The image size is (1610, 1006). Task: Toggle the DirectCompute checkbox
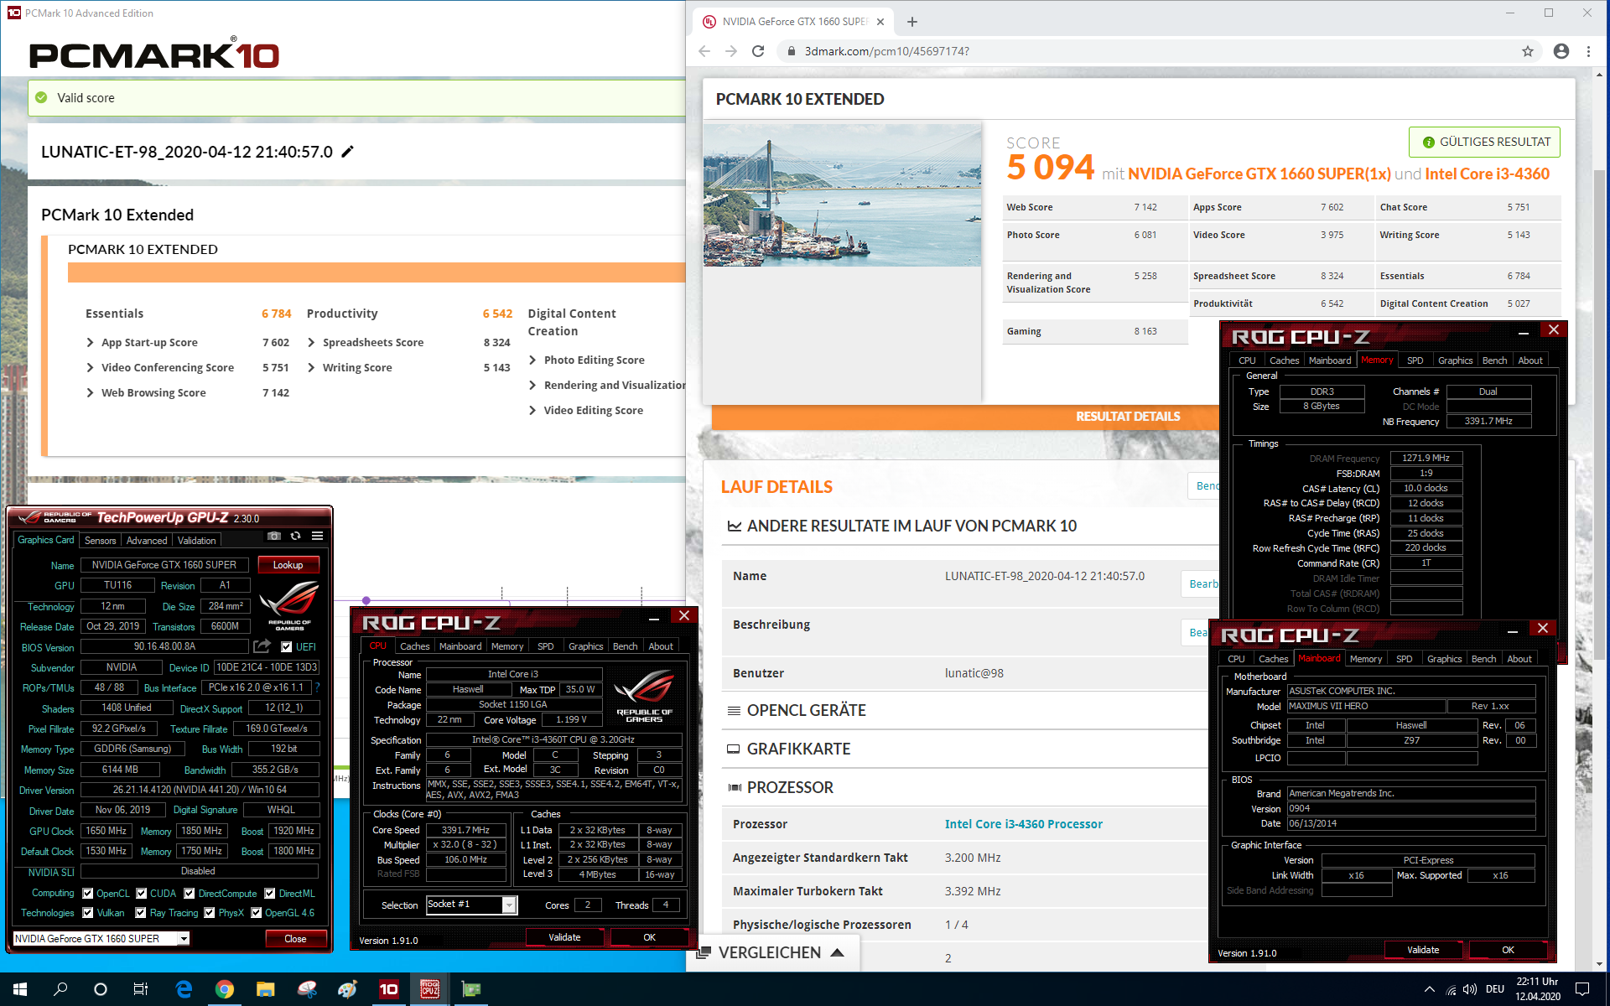click(x=190, y=894)
